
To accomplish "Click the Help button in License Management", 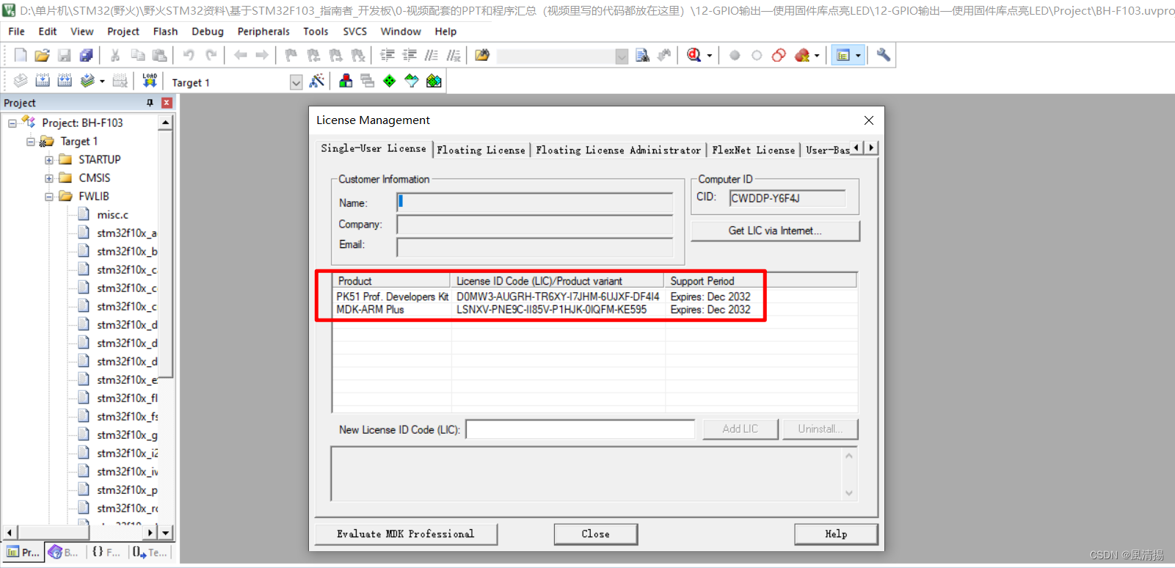I will pos(836,534).
